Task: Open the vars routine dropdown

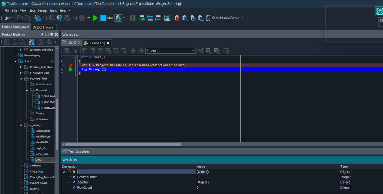Action: pos(193,51)
